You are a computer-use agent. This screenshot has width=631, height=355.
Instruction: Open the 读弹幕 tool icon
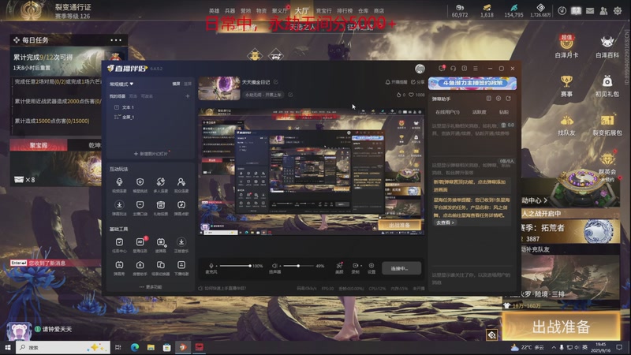point(161,242)
